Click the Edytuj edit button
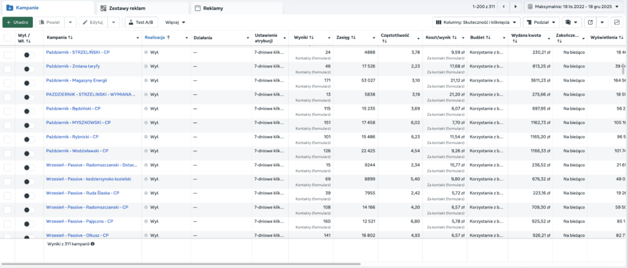 pyautogui.click(x=93, y=23)
